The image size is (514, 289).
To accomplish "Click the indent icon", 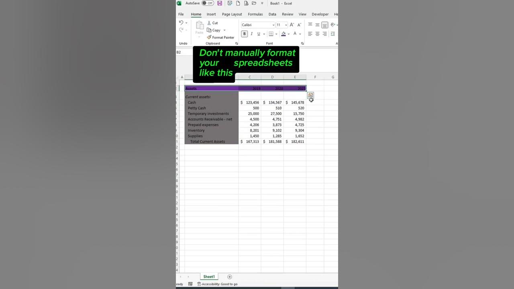I will click(x=332, y=34).
